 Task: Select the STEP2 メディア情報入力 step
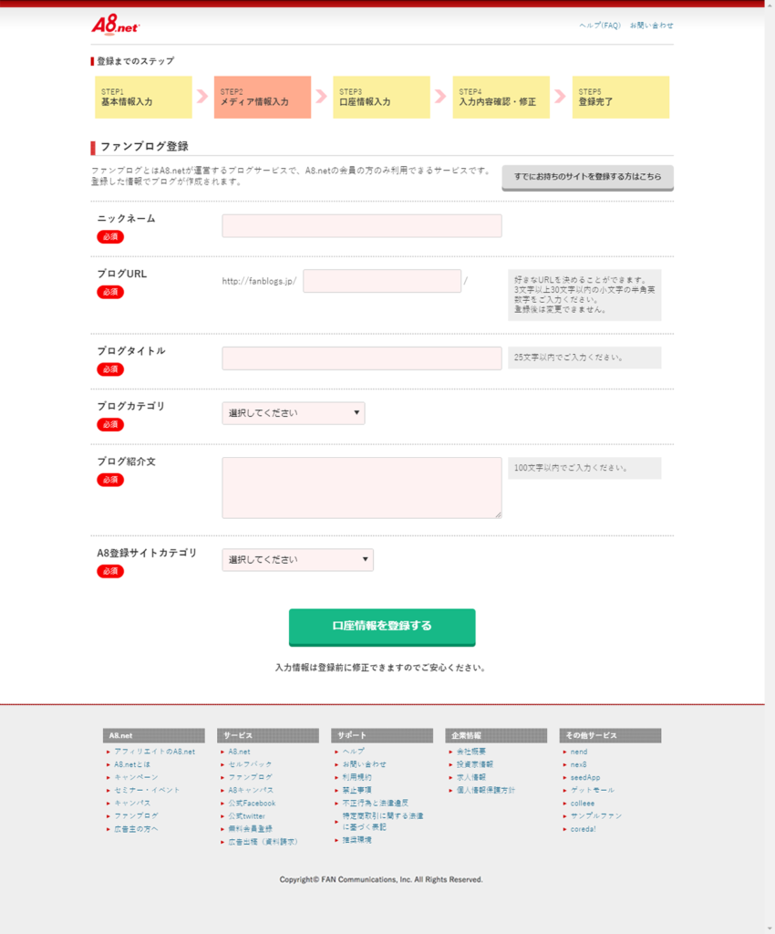(x=263, y=98)
